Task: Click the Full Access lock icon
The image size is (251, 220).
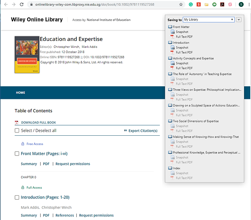Action: point(23,188)
